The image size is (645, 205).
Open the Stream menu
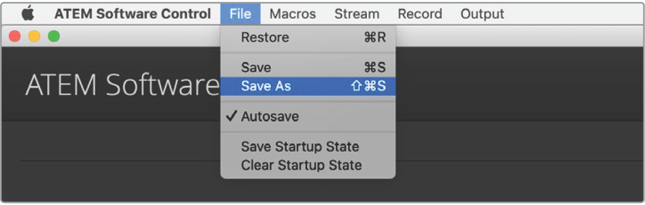click(x=357, y=14)
